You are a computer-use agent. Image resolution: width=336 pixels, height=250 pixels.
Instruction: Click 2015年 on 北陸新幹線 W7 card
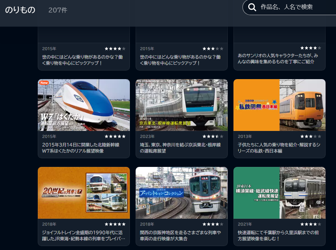[x=49, y=136]
